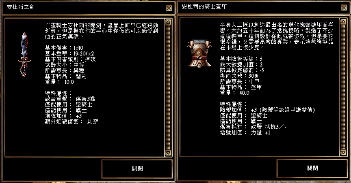The height and width of the screenshot is (183, 351).
Task: Click the armor window's vertical scrollbar track
Action: coord(343,87)
